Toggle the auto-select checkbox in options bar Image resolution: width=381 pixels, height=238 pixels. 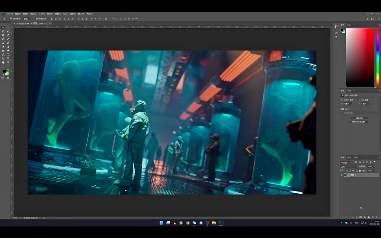(x=11, y=18)
